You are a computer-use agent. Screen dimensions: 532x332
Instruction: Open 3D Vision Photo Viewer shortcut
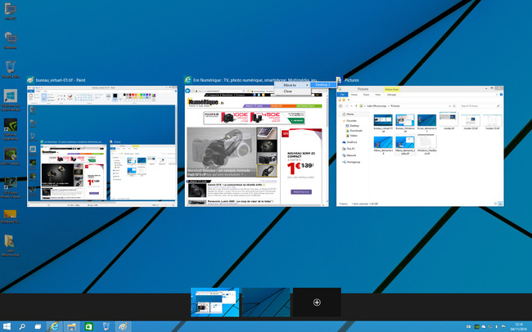point(11,187)
